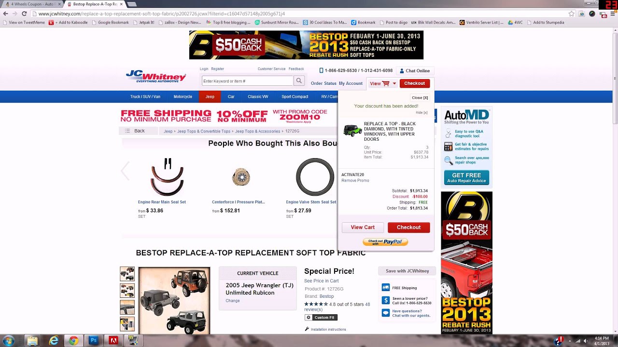Image resolution: width=618 pixels, height=347 pixels.
Task: Click the JC Whitney logo
Action: pos(156,77)
